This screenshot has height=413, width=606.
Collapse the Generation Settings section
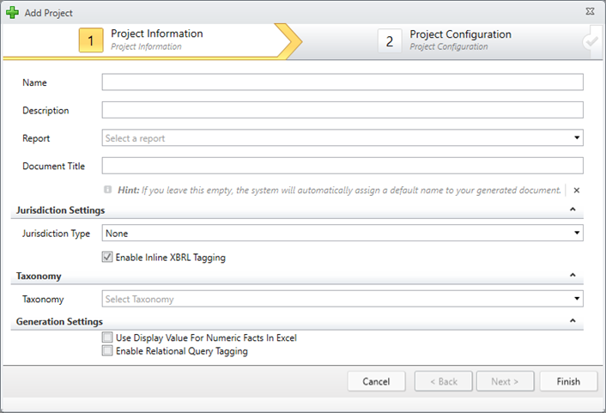coord(573,320)
